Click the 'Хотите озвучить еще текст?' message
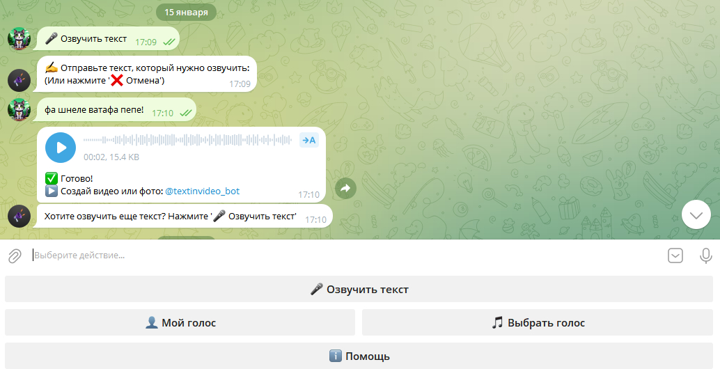Image resolution: width=720 pixels, height=369 pixels. point(185,216)
